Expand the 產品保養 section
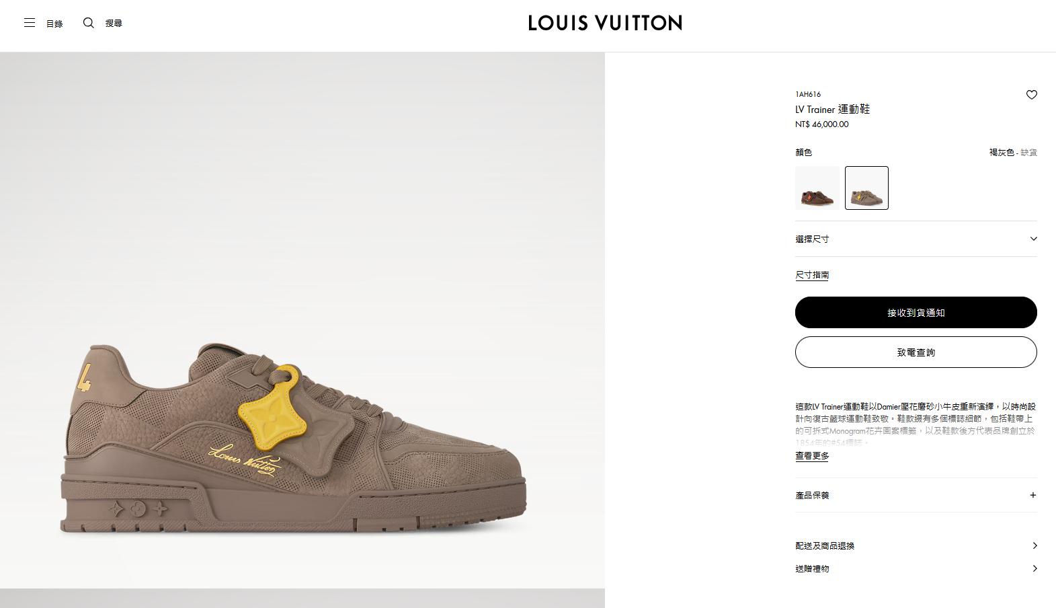This screenshot has width=1056, height=608. point(812,495)
